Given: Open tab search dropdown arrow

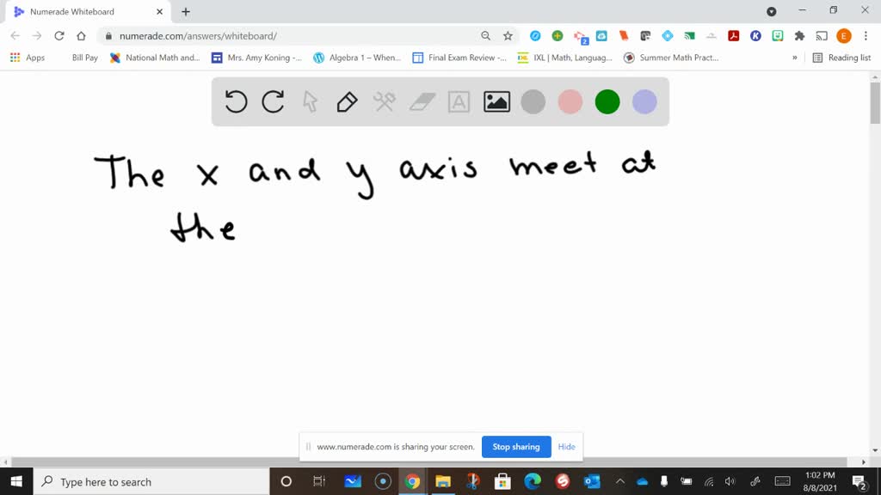Looking at the screenshot, I should [x=772, y=11].
